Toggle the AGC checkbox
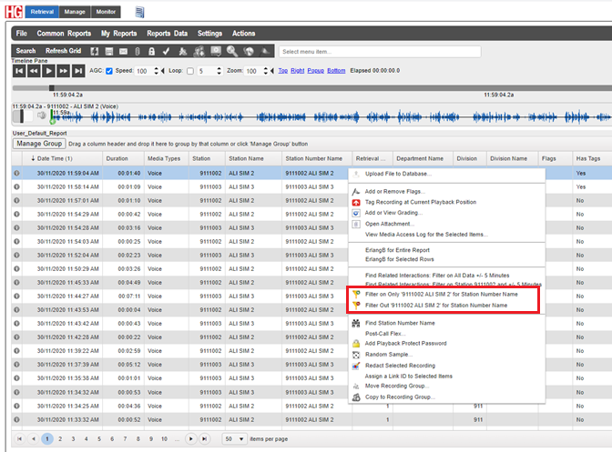The image size is (612, 452). point(109,71)
